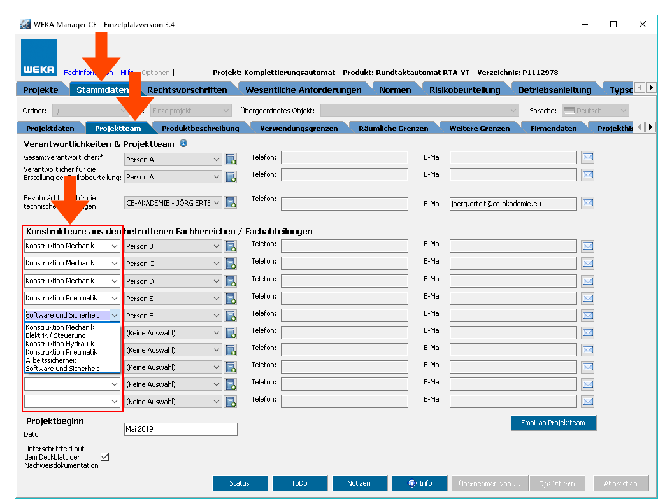Click the add-person icon beside CE-AKADEMIE dropdown

click(231, 203)
